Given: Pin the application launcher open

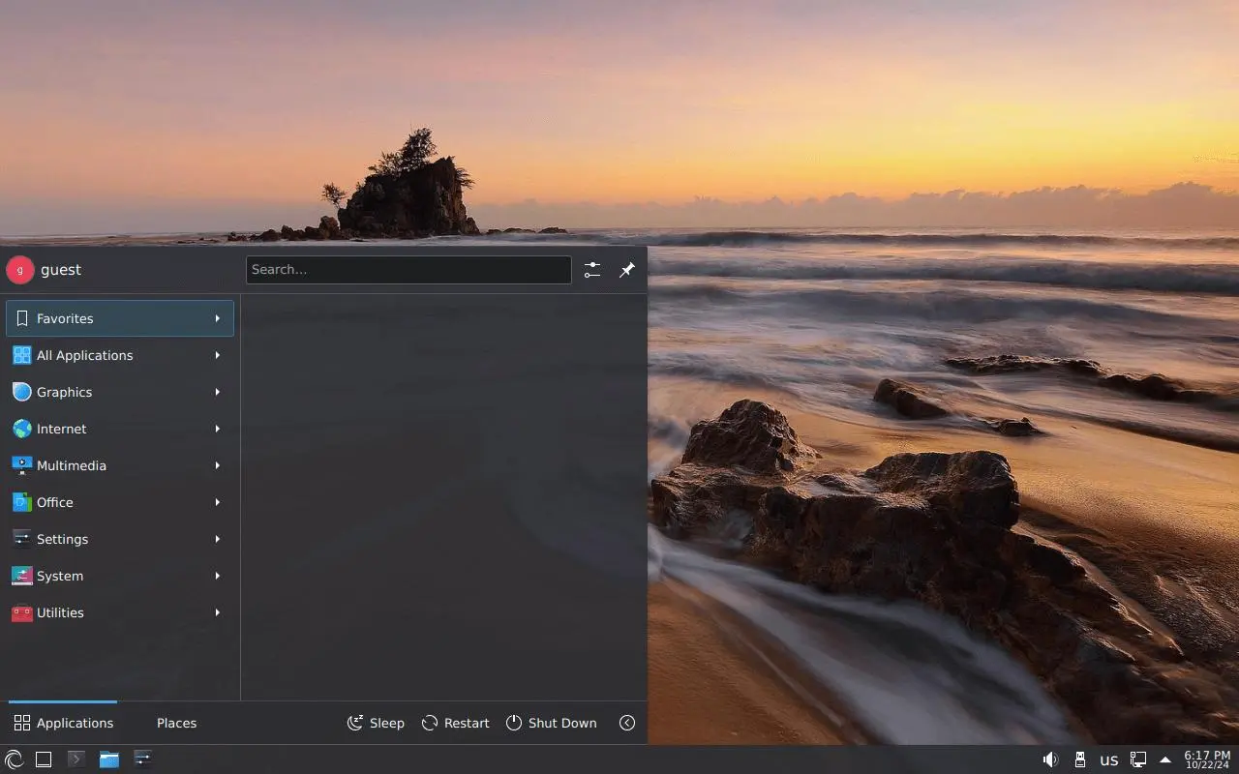Looking at the screenshot, I should click(x=627, y=270).
